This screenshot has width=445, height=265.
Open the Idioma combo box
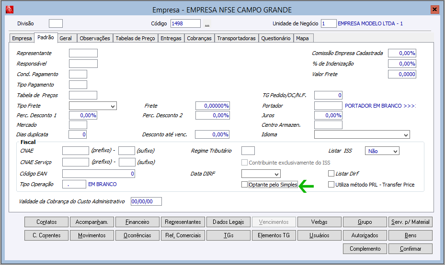362,134
